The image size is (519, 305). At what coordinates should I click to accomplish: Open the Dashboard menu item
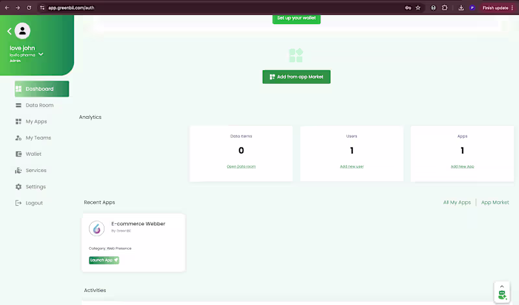click(42, 89)
